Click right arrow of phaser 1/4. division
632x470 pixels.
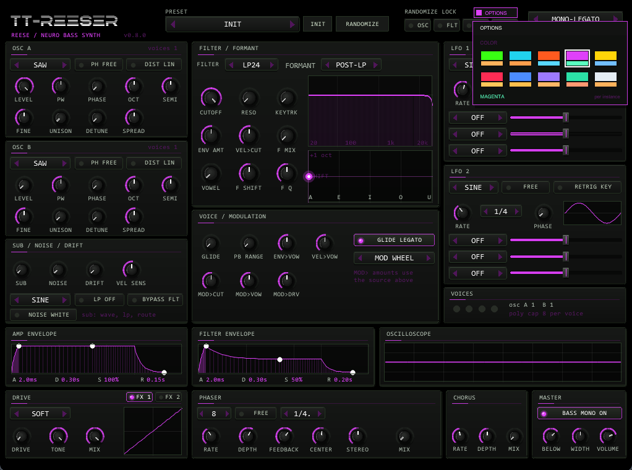(319, 413)
